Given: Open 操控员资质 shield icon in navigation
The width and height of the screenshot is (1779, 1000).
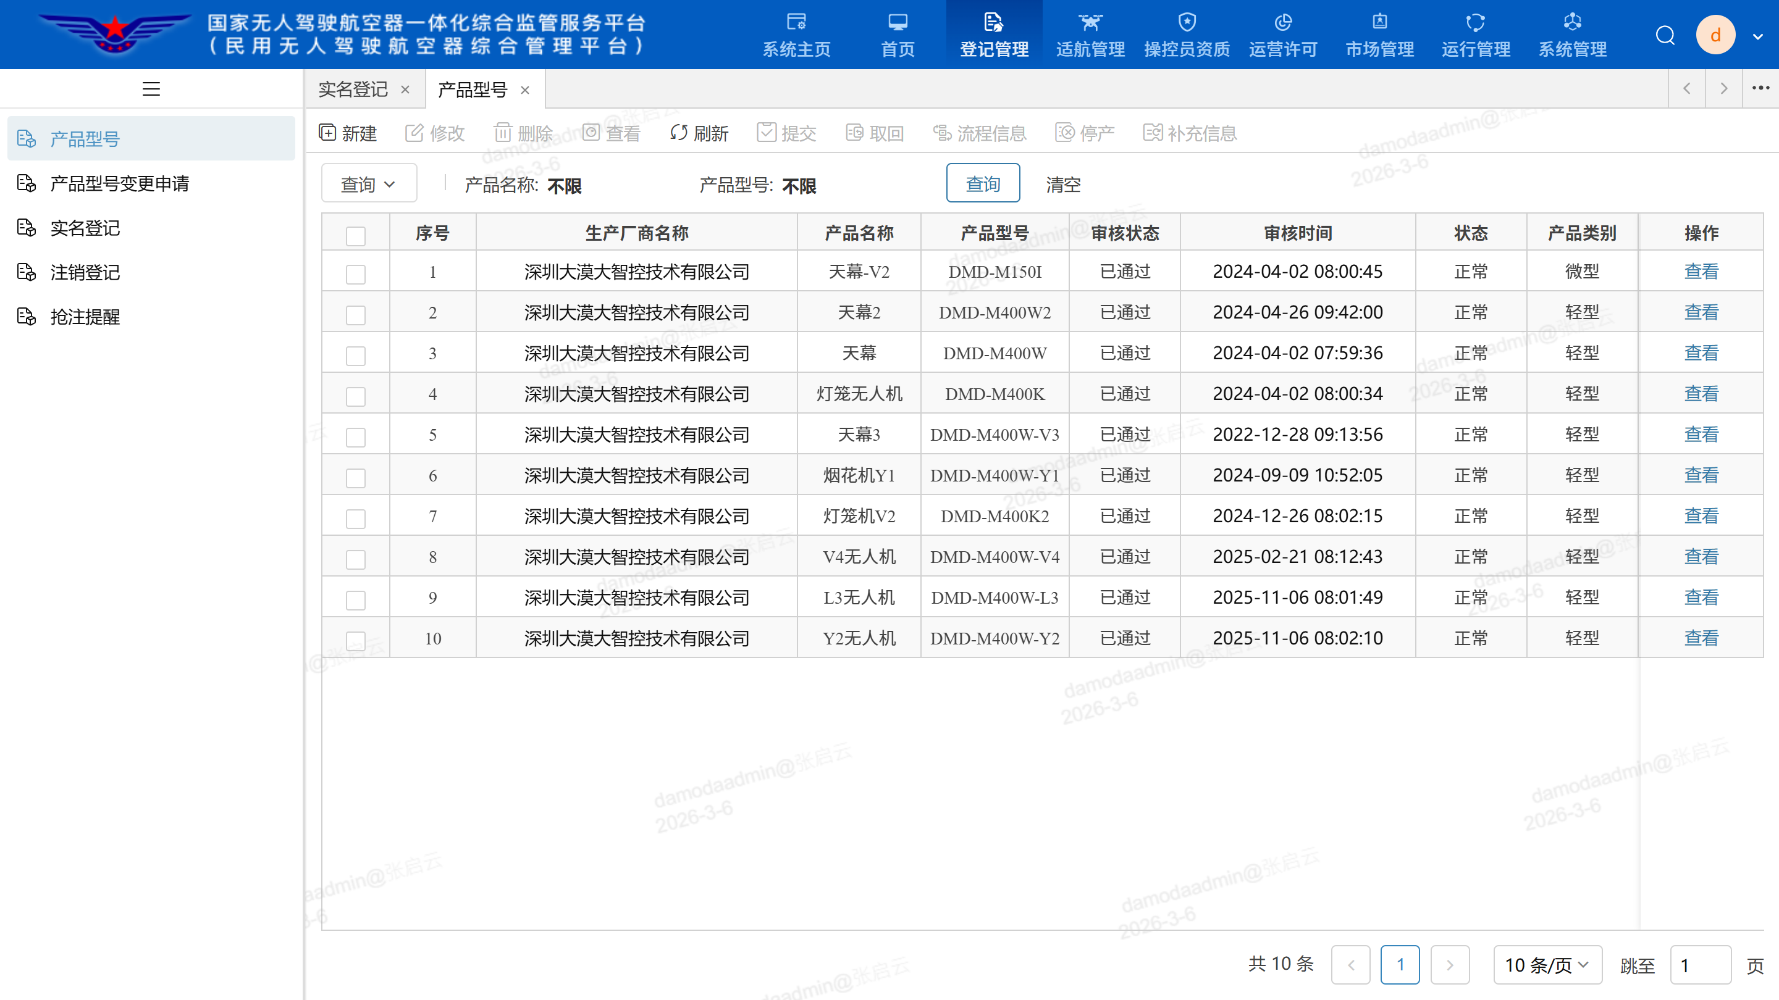Looking at the screenshot, I should point(1187,23).
